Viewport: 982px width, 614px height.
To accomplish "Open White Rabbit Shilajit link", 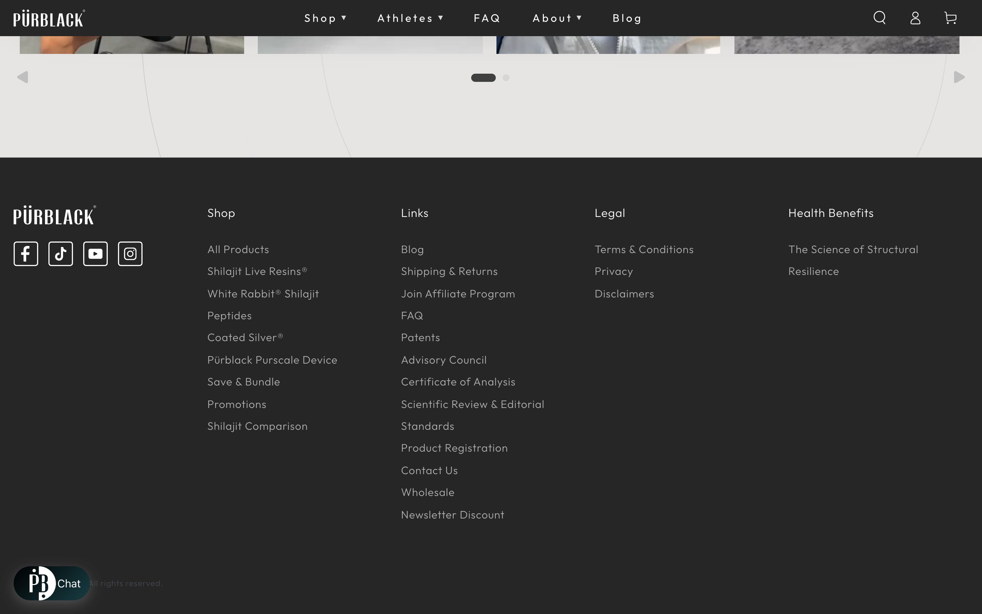I will pyautogui.click(x=263, y=294).
